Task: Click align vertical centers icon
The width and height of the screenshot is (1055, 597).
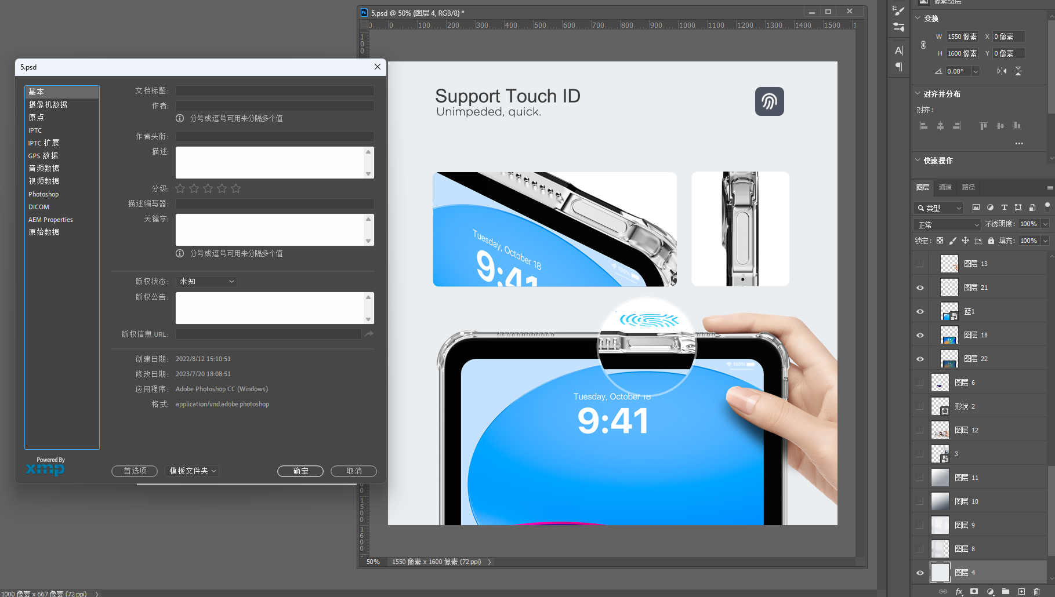Action: [1000, 126]
